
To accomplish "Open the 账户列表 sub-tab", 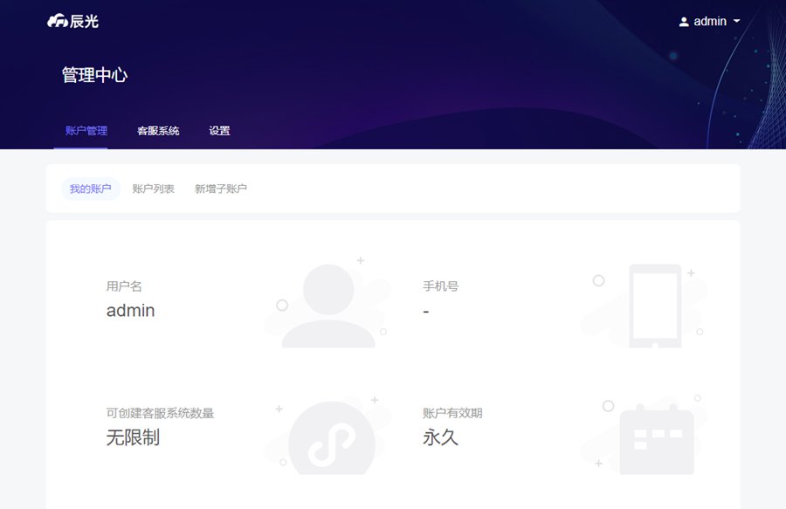I will pos(154,189).
